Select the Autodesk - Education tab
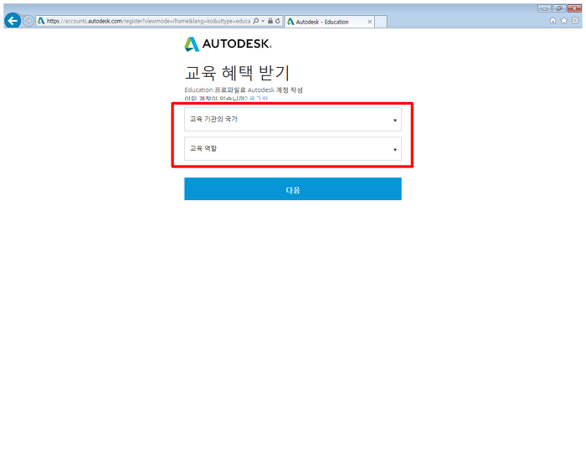 [x=329, y=22]
